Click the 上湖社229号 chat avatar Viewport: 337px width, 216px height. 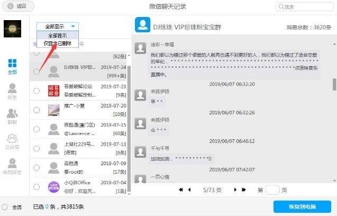pyautogui.click(x=54, y=148)
